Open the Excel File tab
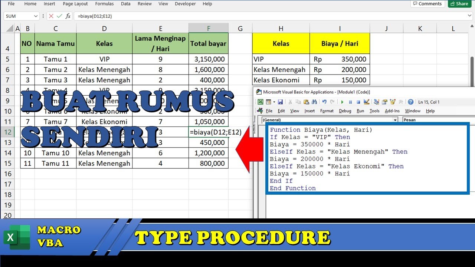This screenshot has height=267, width=475. point(11,4)
